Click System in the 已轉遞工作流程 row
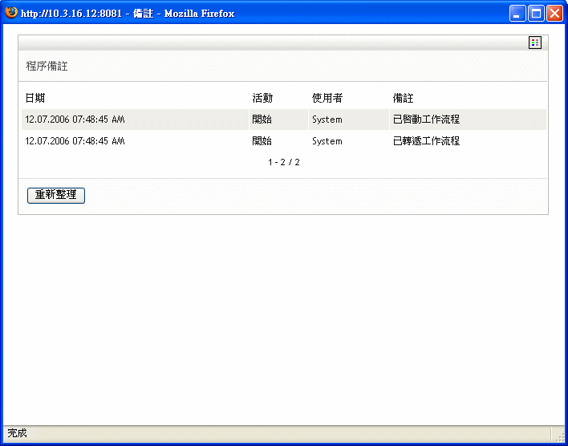 tap(327, 141)
